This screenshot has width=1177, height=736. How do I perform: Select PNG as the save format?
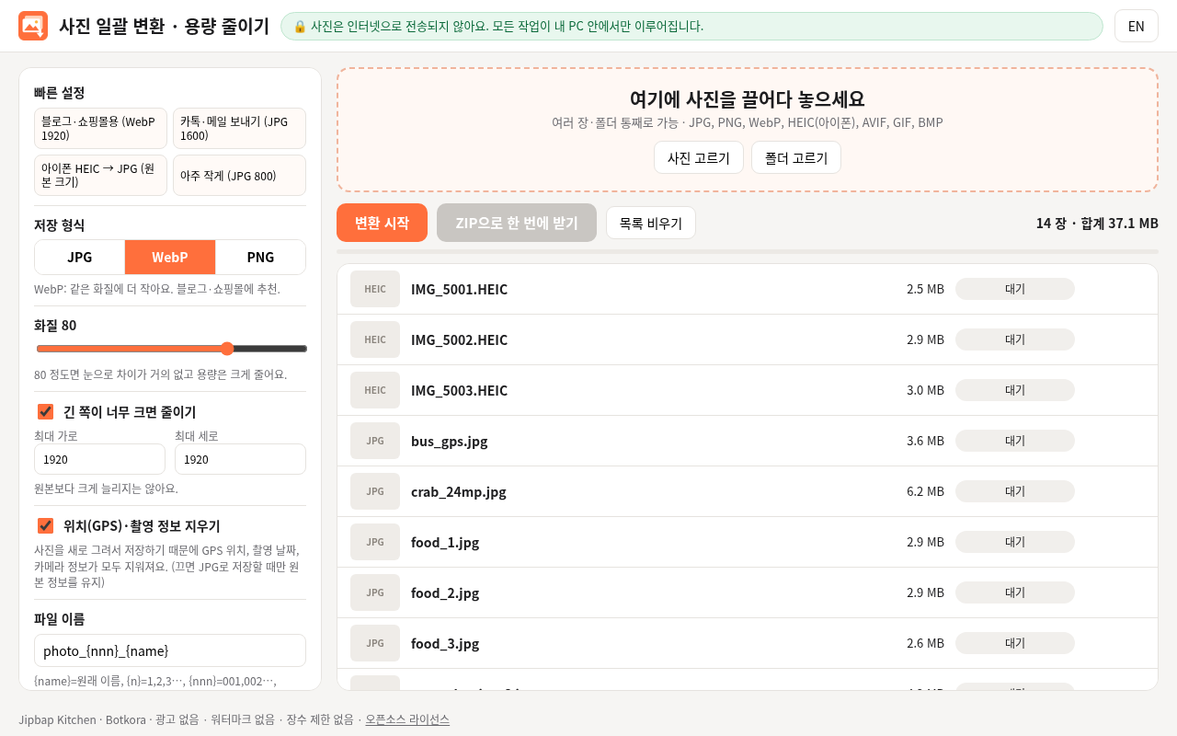coord(260,258)
